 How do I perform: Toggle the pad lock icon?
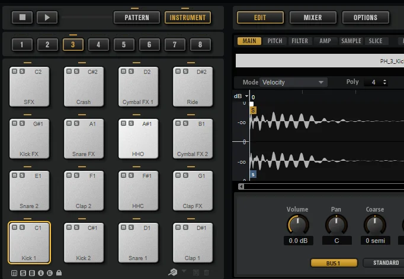coord(59,273)
